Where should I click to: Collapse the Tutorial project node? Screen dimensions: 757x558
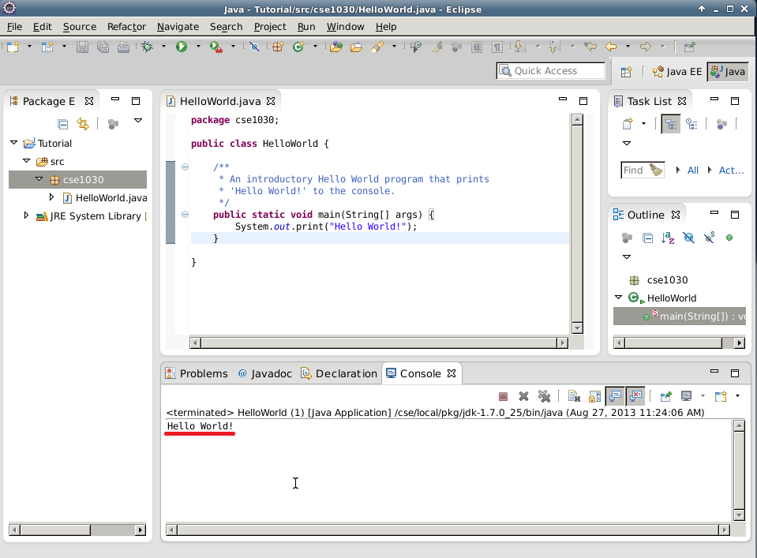14,142
